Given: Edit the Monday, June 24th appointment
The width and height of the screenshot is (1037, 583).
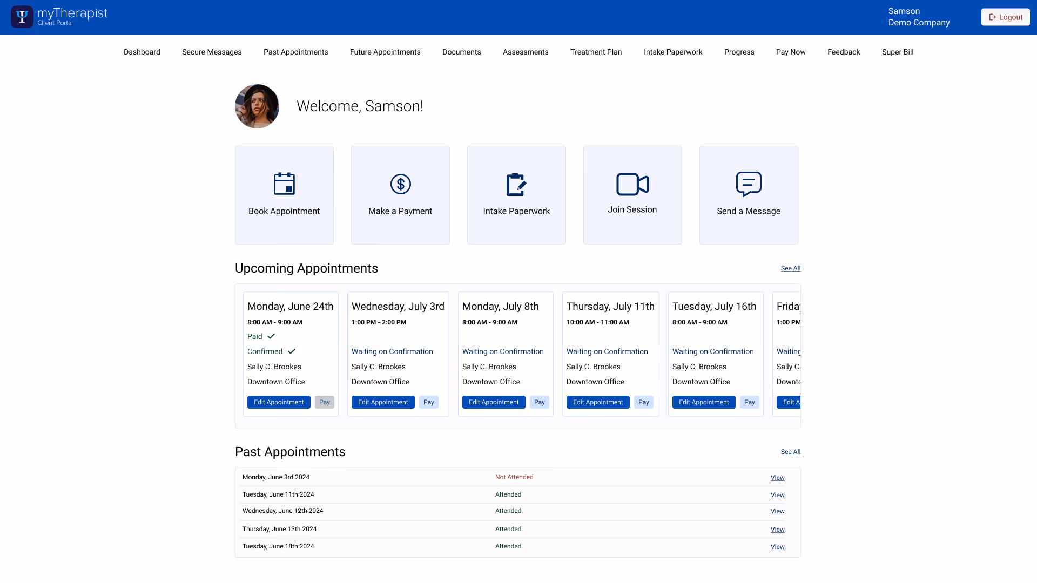Looking at the screenshot, I should (279, 402).
